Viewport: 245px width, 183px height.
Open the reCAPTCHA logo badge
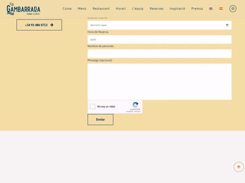pos(135,105)
